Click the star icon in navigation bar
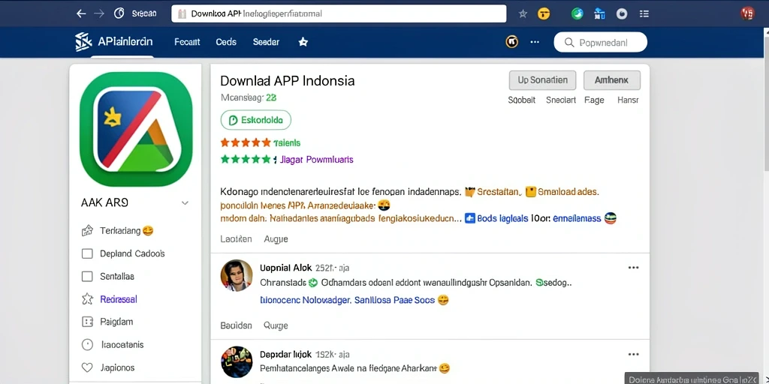Screen dimensions: 769x384 point(303,42)
